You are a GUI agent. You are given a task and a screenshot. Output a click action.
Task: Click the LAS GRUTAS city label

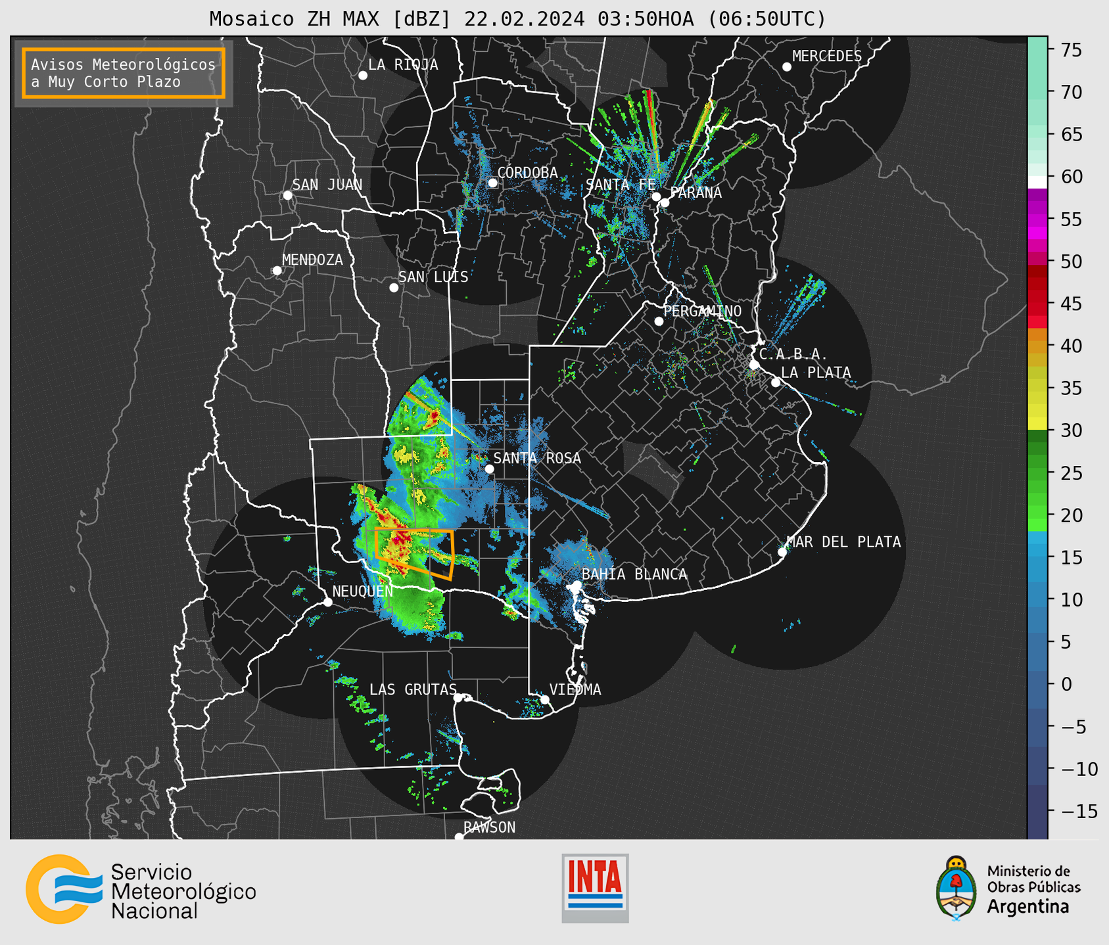(x=413, y=689)
